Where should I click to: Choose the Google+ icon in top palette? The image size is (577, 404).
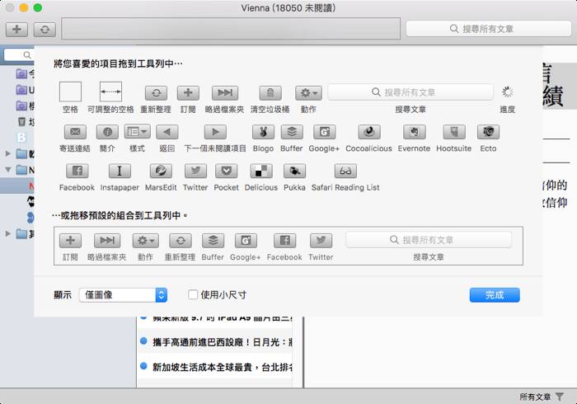coord(324,132)
